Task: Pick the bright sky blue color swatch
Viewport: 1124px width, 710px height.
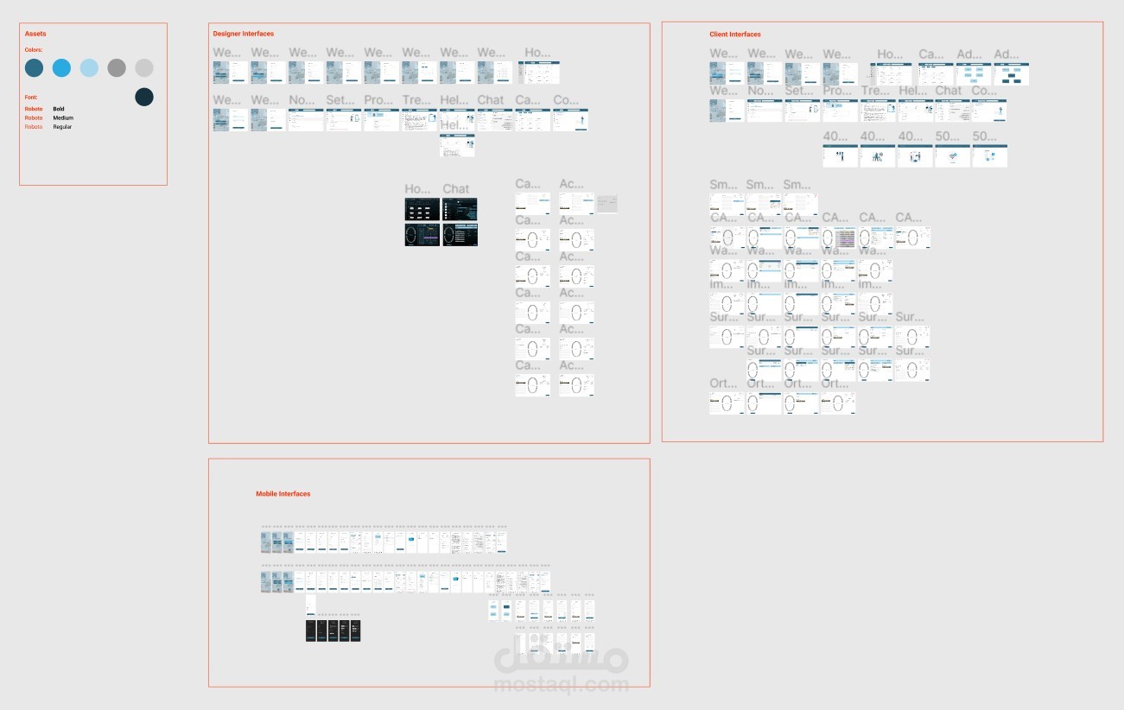Action: click(x=61, y=67)
